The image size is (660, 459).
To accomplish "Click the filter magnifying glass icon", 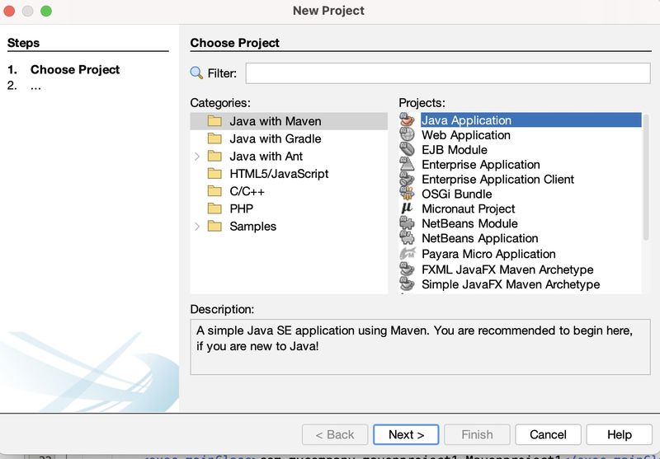I will pos(196,73).
